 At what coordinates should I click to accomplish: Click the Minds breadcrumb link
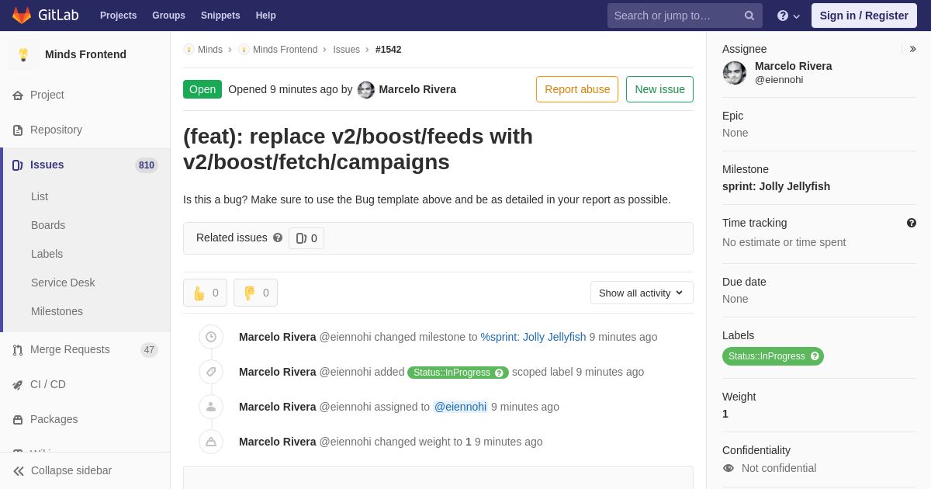click(210, 50)
